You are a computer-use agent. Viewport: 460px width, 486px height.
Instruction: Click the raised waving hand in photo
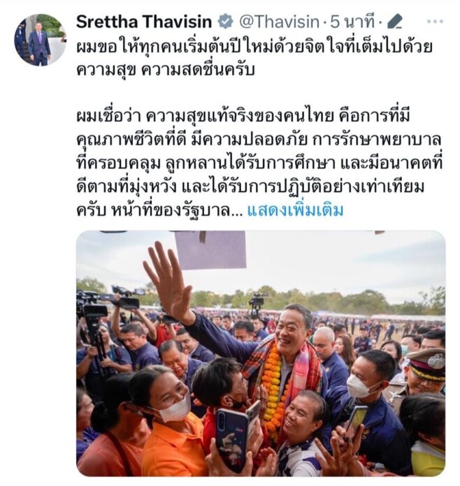(169, 281)
